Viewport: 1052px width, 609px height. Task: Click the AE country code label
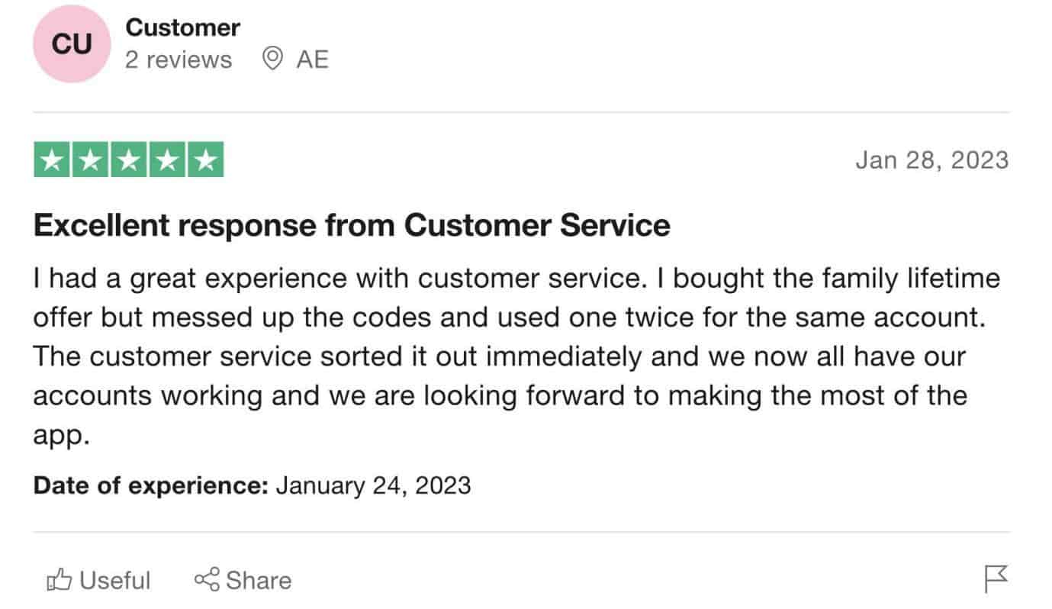pos(312,60)
